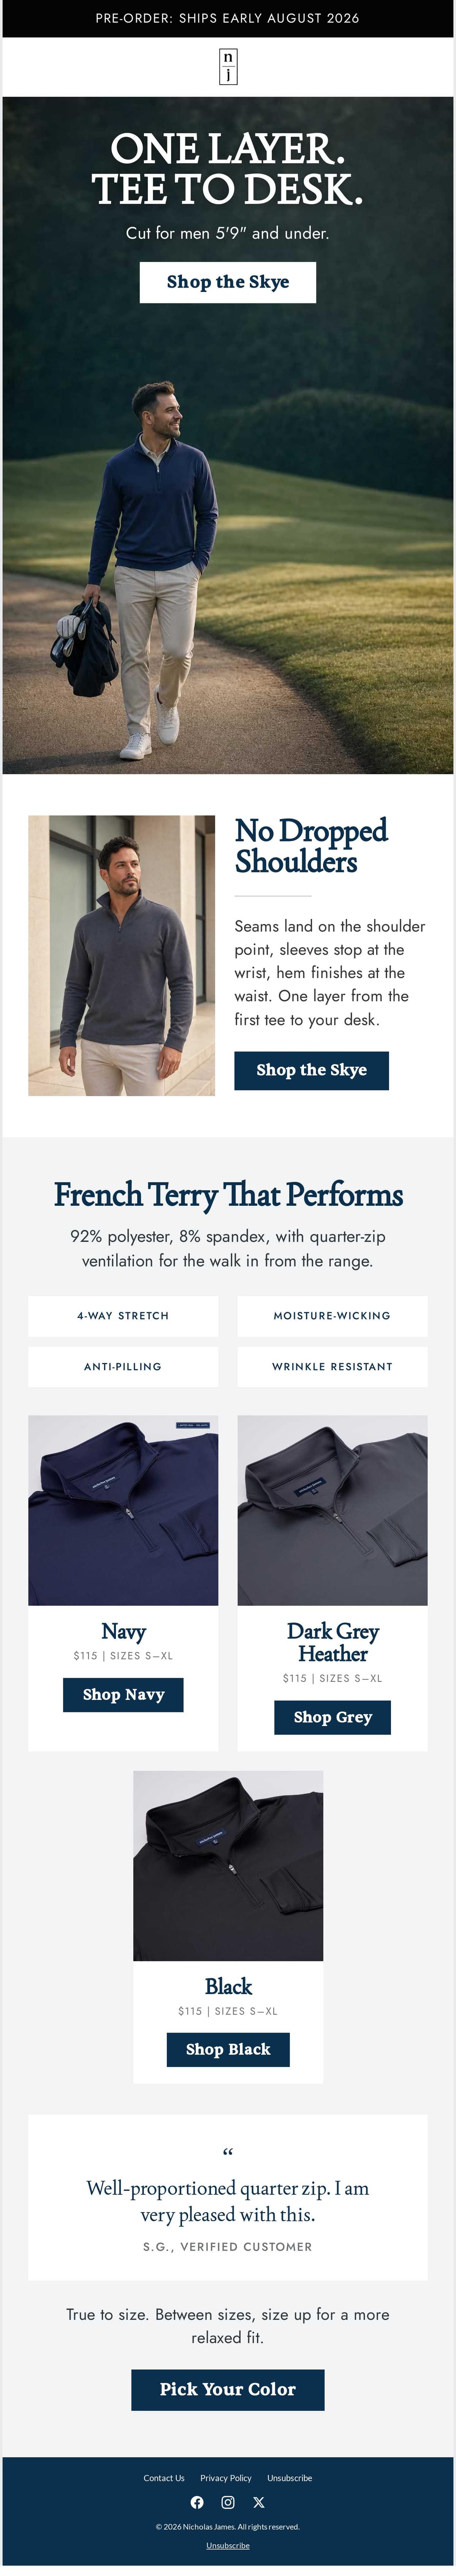Click the Black quarter-zip product image

click(x=228, y=1866)
